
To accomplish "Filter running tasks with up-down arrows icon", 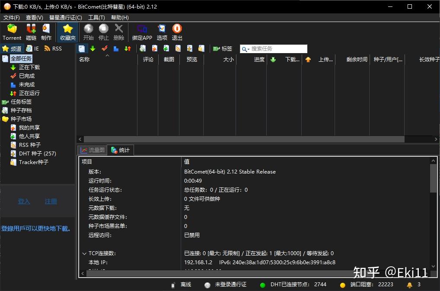I will [128, 49].
